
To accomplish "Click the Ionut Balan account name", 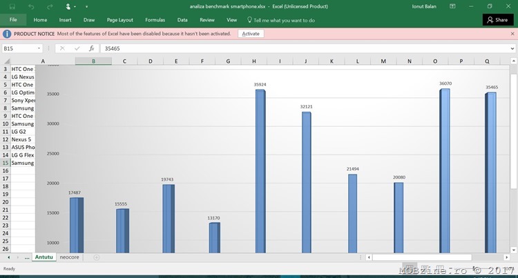I will tap(424, 6).
